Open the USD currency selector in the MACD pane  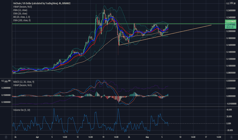(6, 81)
